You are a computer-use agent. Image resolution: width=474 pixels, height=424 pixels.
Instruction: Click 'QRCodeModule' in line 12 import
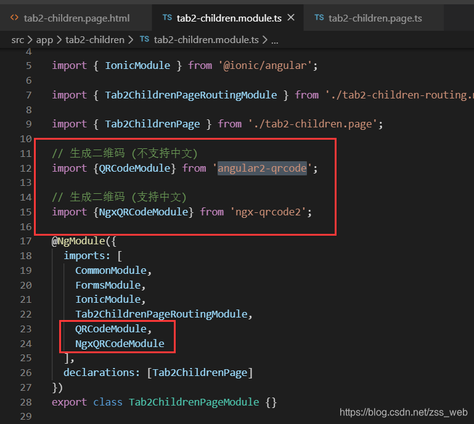[x=135, y=168]
